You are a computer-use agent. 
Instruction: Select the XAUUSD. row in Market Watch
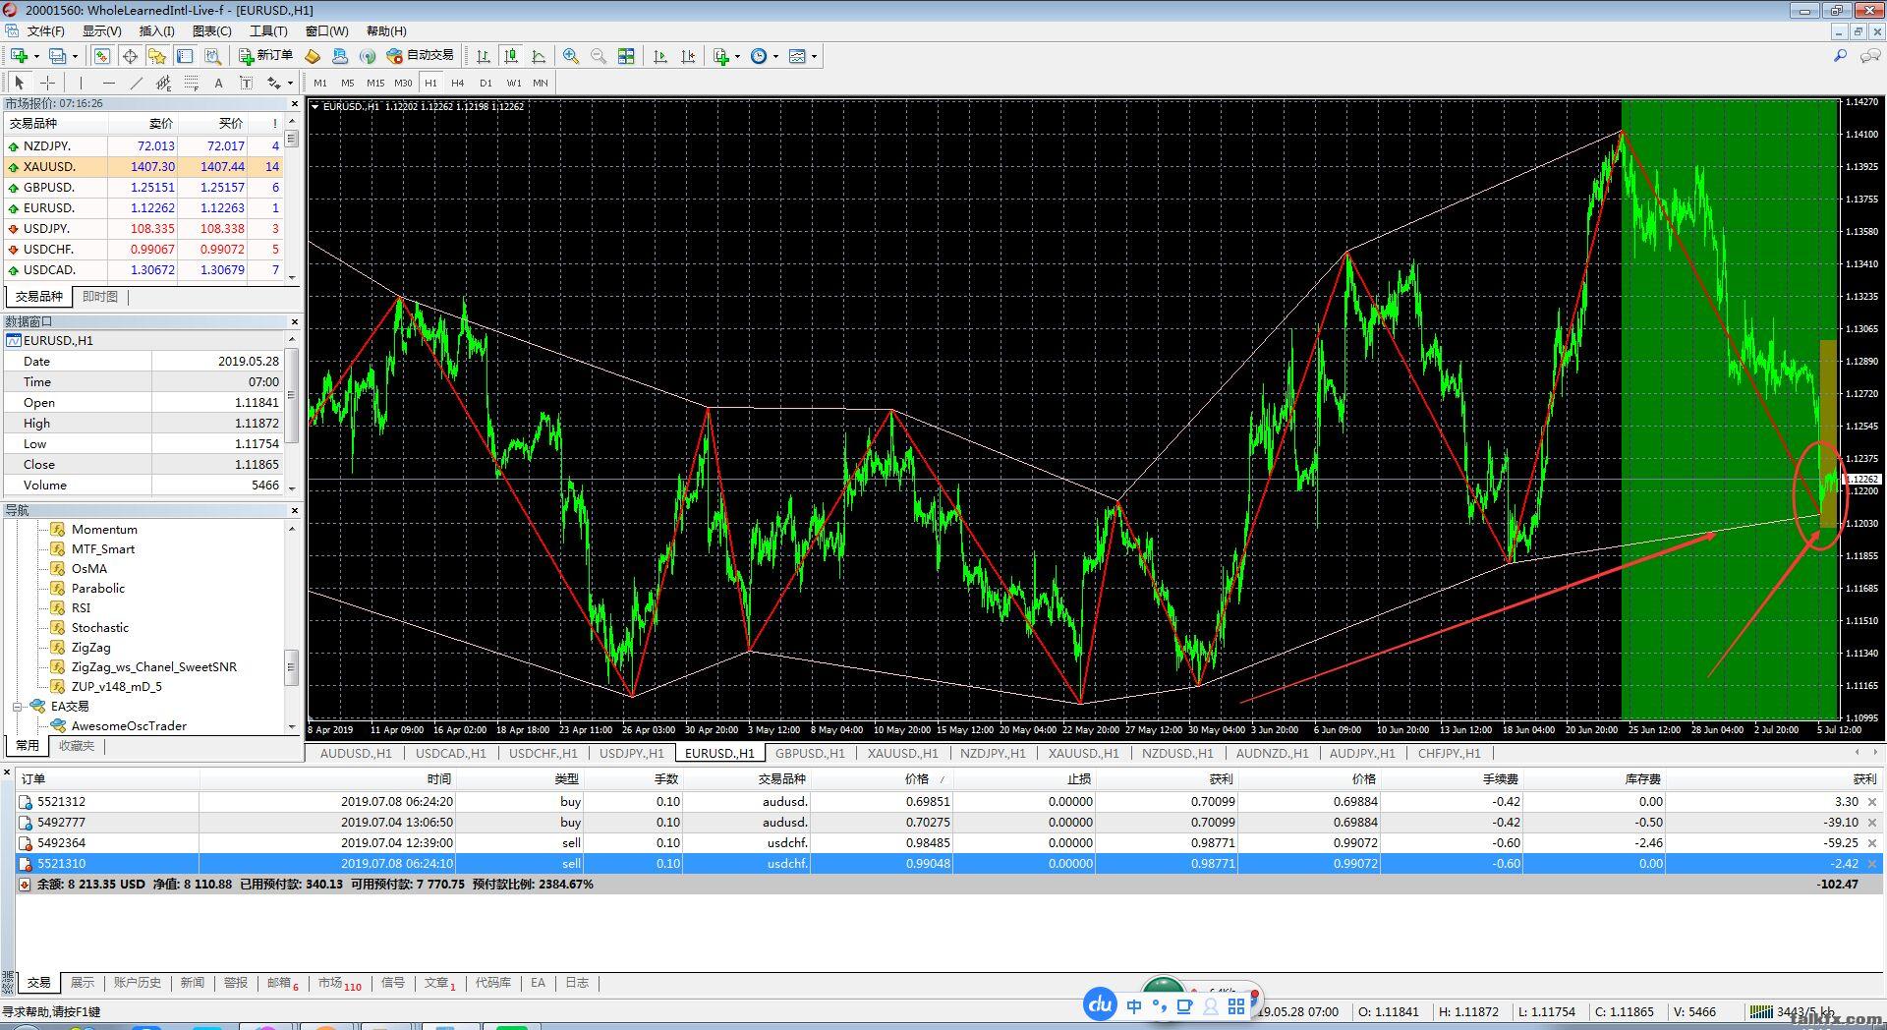click(x=144, y=167)
